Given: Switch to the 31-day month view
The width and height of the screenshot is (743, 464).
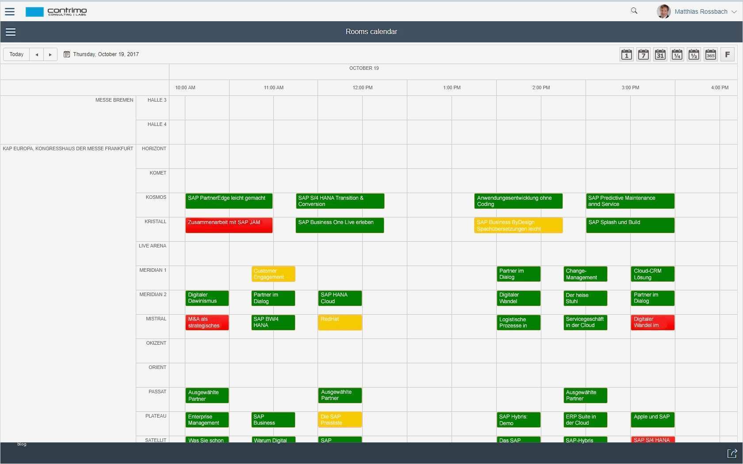Looking at the screenshot, I should 660,54.
